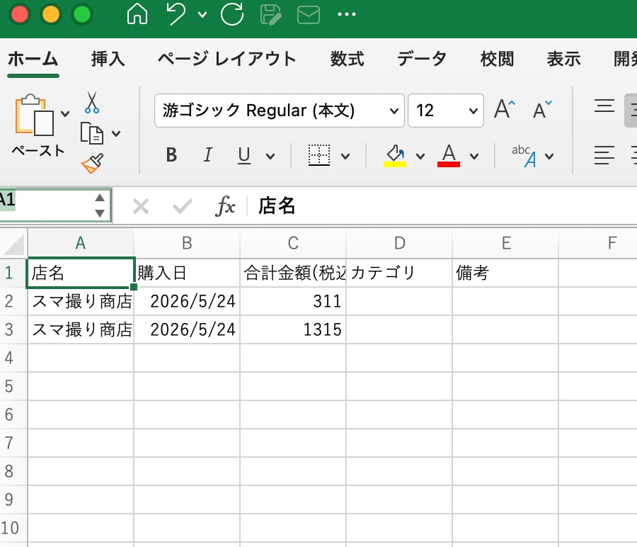Click the Home icon in title bar

click(137, 14)
